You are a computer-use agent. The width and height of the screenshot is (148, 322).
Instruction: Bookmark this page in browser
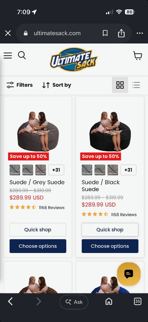[105, 33]
